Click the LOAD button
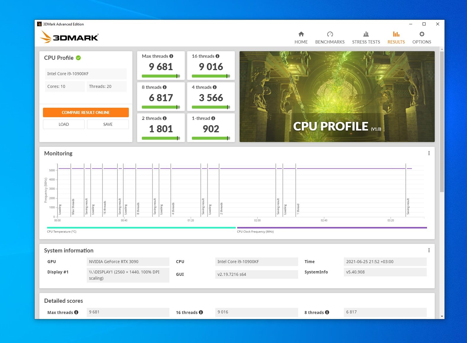Screen dimensions: 467x343 [x=64, y=124]
